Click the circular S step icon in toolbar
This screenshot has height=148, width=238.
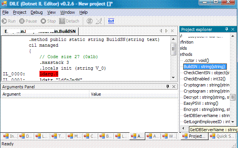[90, 21]
